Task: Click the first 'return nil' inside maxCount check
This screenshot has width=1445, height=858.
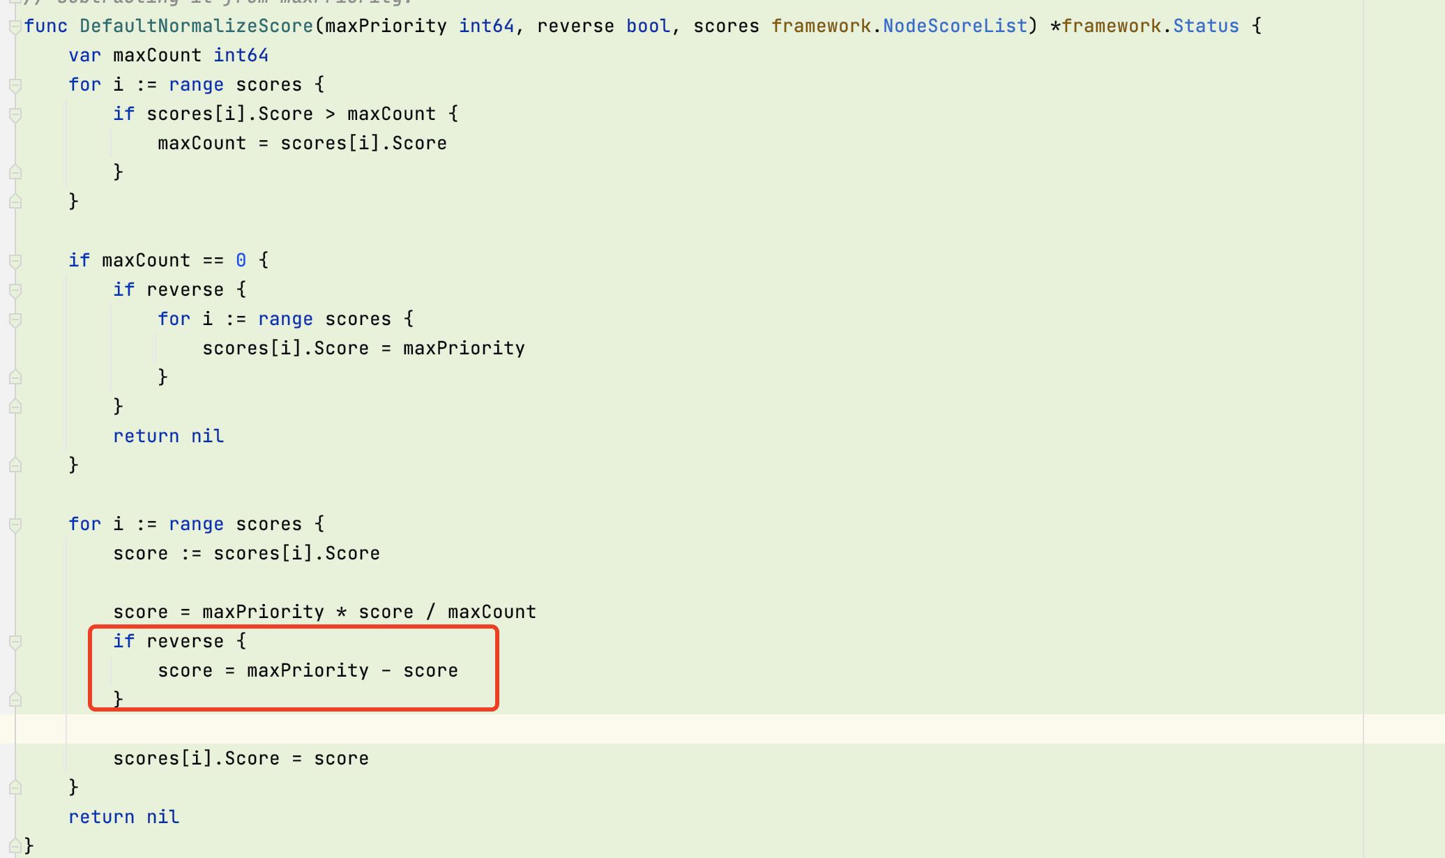Action: click(168, 437)
